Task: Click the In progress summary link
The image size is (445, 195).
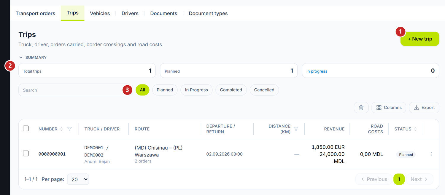Action: (317, 71)
